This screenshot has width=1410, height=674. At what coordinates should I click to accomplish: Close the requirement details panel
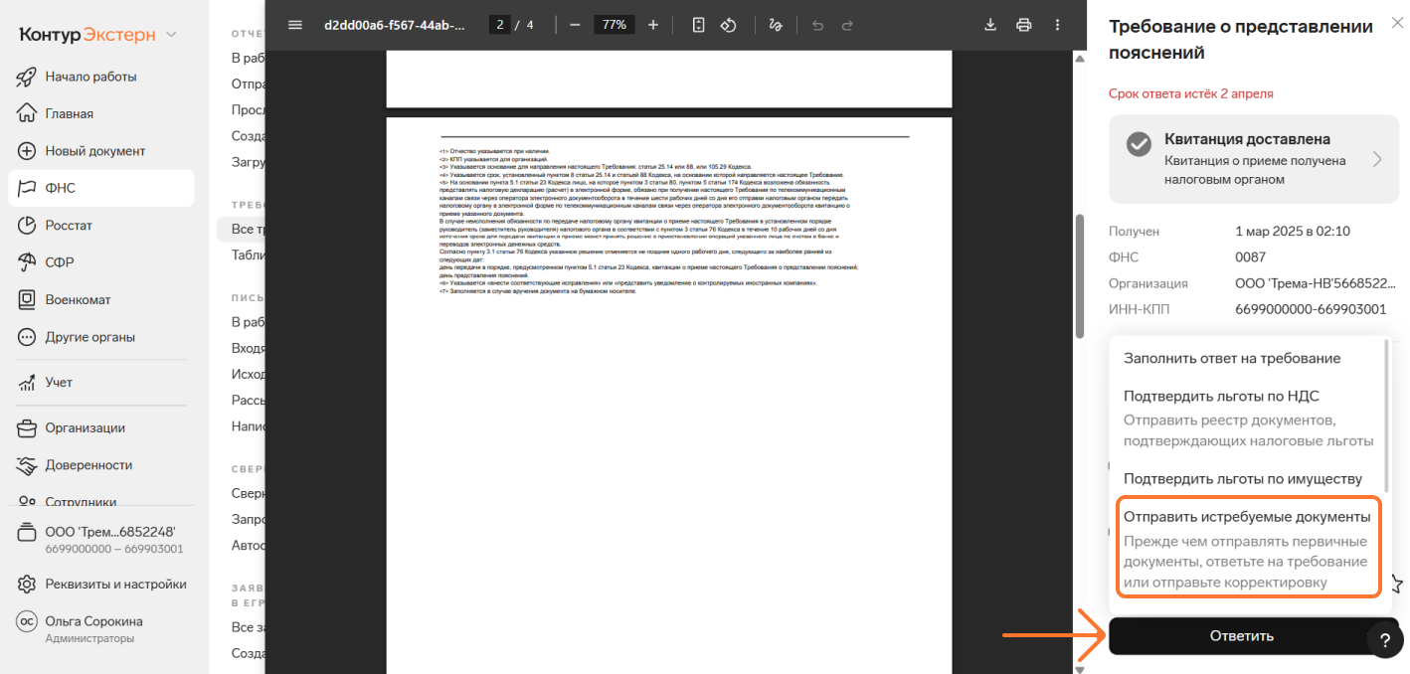[x=1396, y=23]
